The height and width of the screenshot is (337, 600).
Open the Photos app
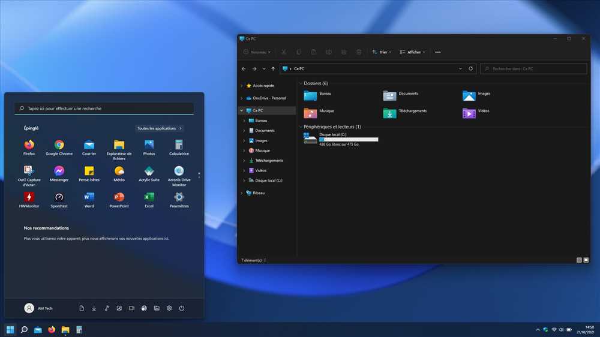tap(149, 148)
